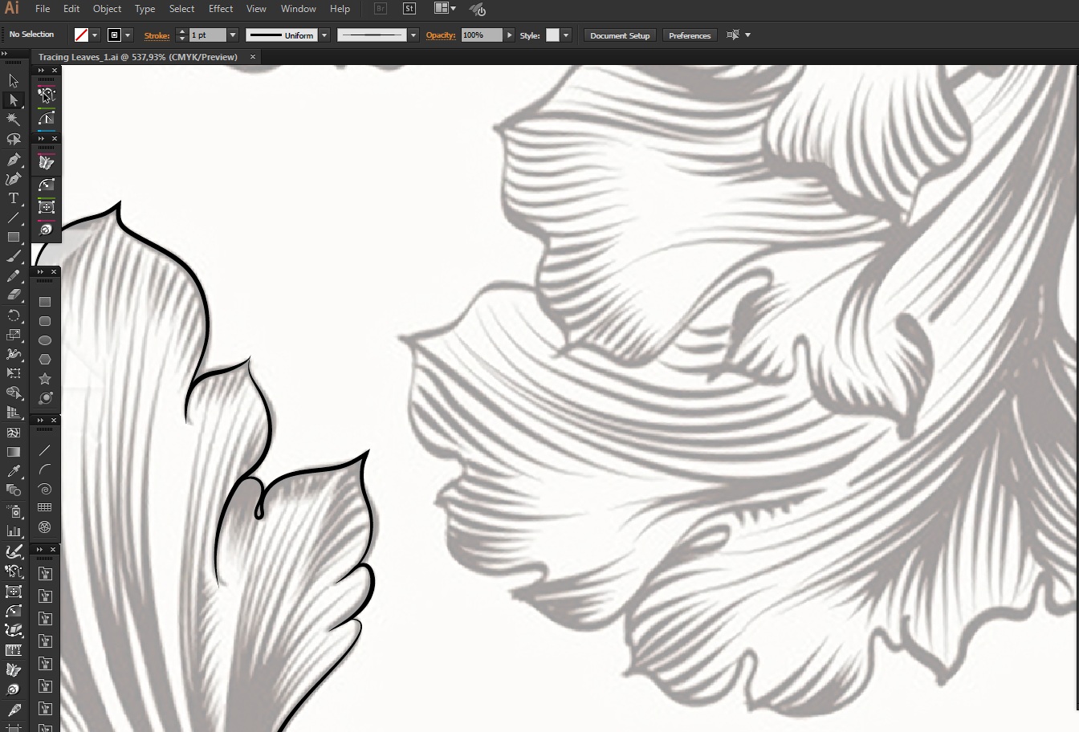Click the fill color swatch

point(81,35)
